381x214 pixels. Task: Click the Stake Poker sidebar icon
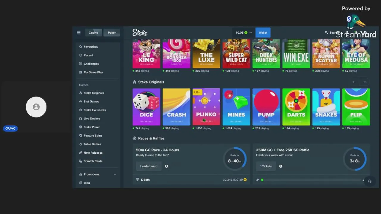(81, 127)
